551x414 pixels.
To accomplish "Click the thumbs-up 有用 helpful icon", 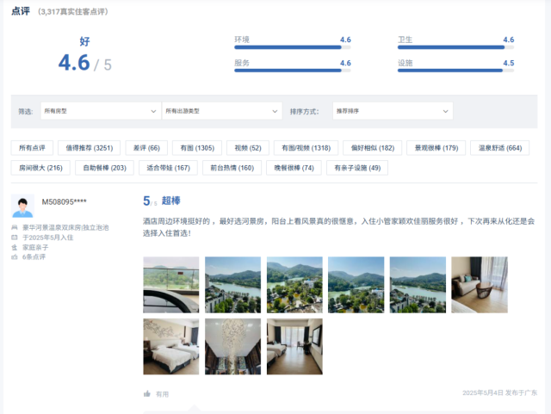I will 147,393.
